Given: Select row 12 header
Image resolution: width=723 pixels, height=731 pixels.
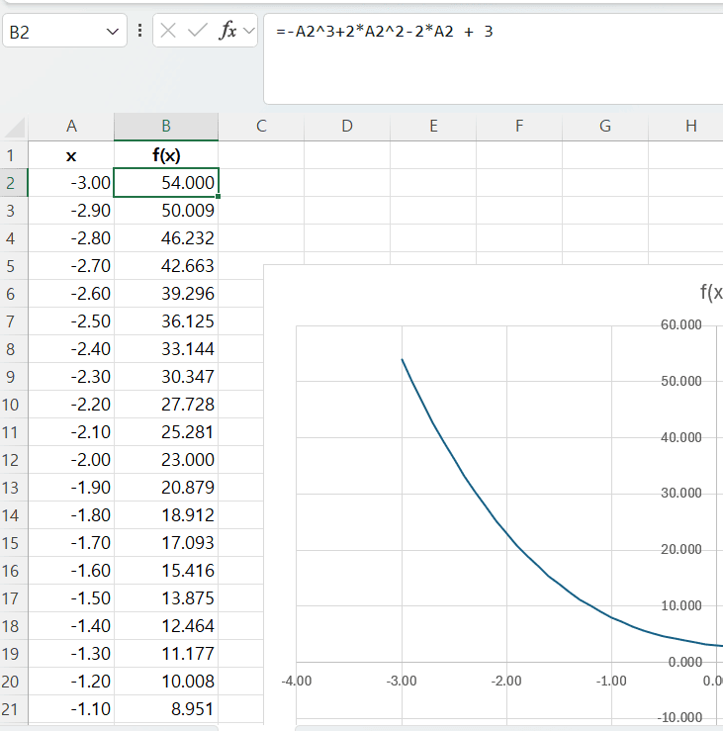Looking at the screenshot, I should (x=12, y=460).
